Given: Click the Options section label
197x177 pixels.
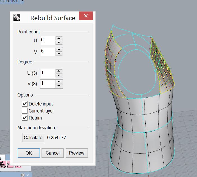Looking at the screenshot, I should (x=25, y=95).
